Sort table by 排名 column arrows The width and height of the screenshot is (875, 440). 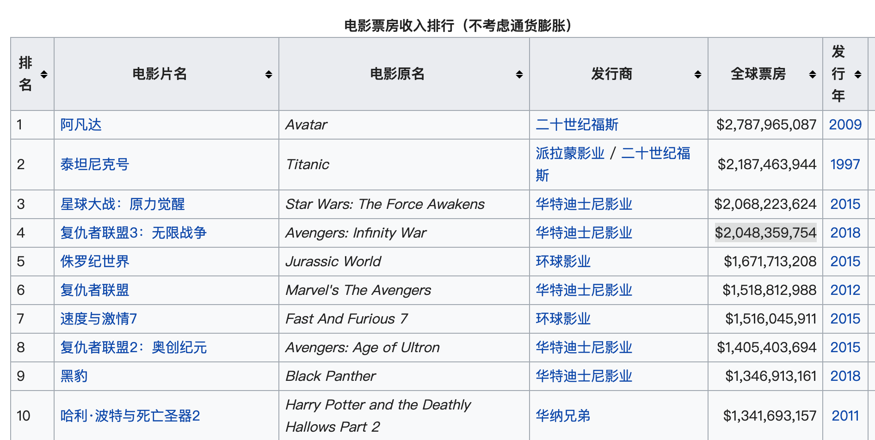44,74
